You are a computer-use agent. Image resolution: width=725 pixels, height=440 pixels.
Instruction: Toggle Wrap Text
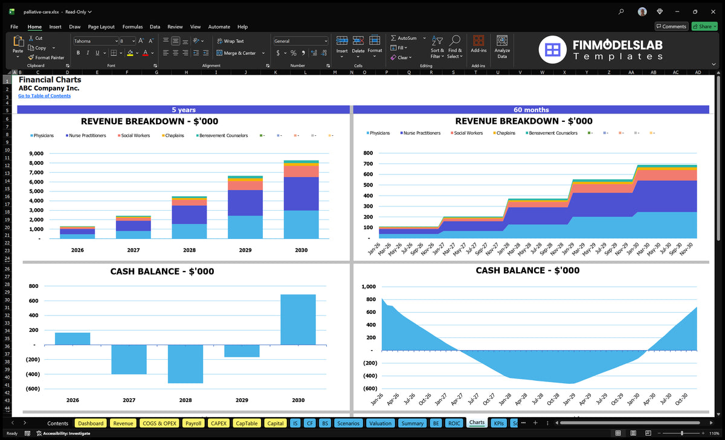point(230,41)
